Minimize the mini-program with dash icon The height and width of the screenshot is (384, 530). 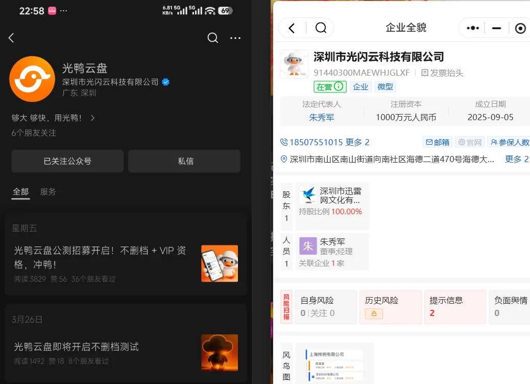(496, 28)
